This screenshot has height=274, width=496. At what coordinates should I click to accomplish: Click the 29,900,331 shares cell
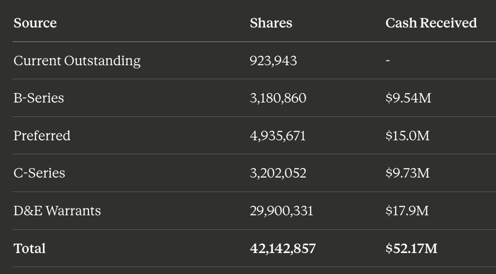[x=282, y=211]
